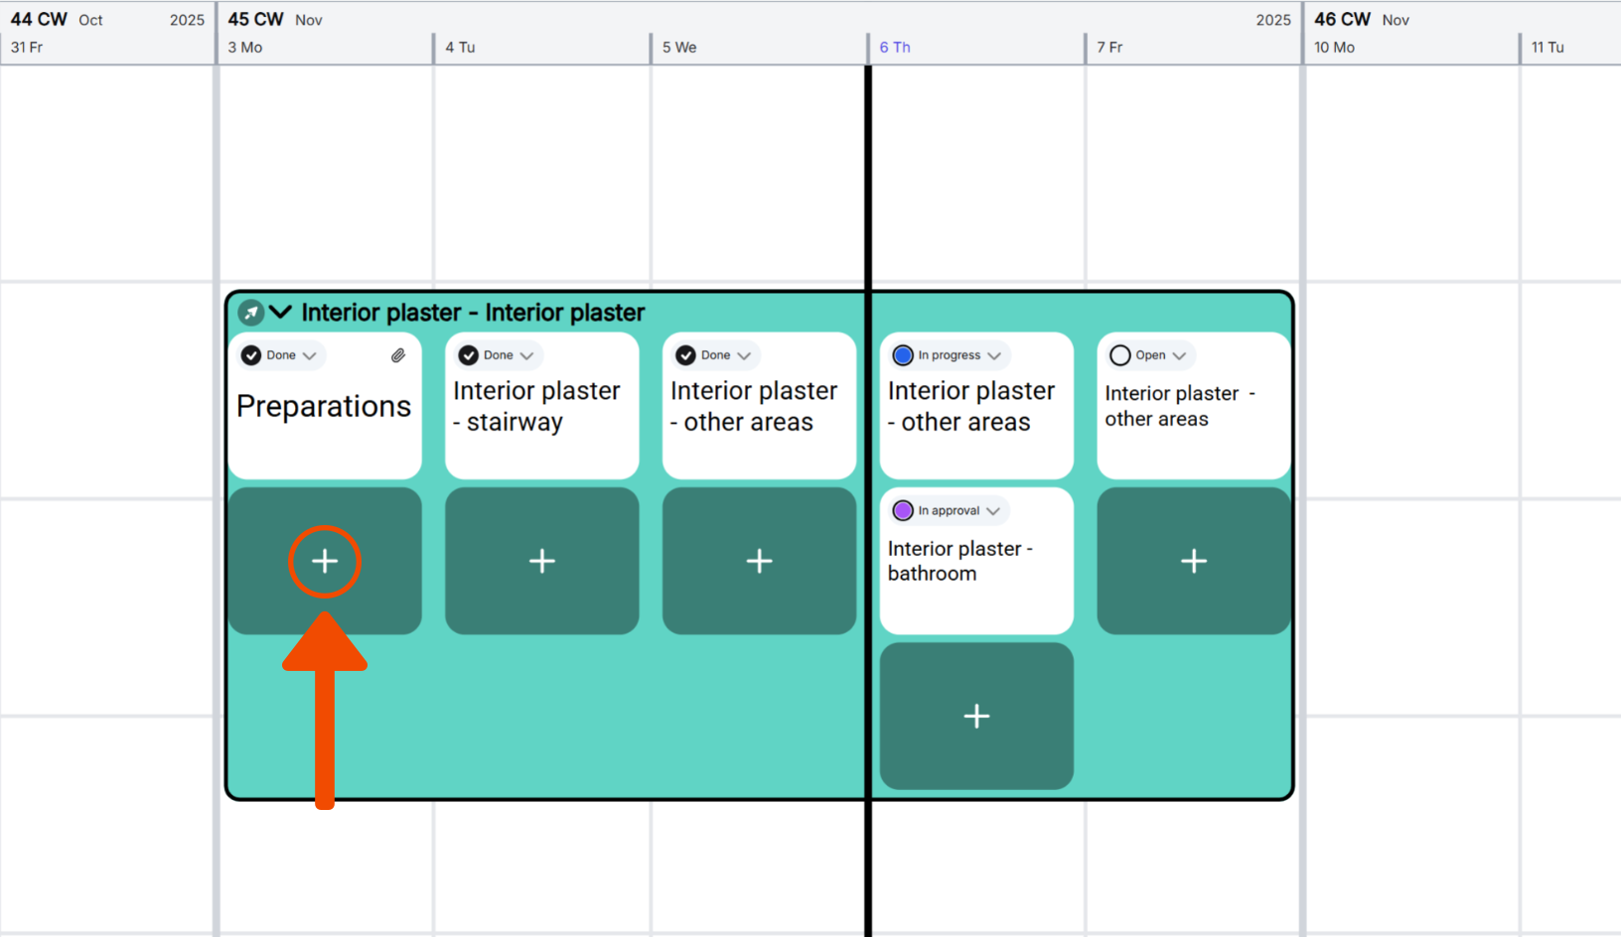Click the blue In progress status circle

(x=903, y=355)
